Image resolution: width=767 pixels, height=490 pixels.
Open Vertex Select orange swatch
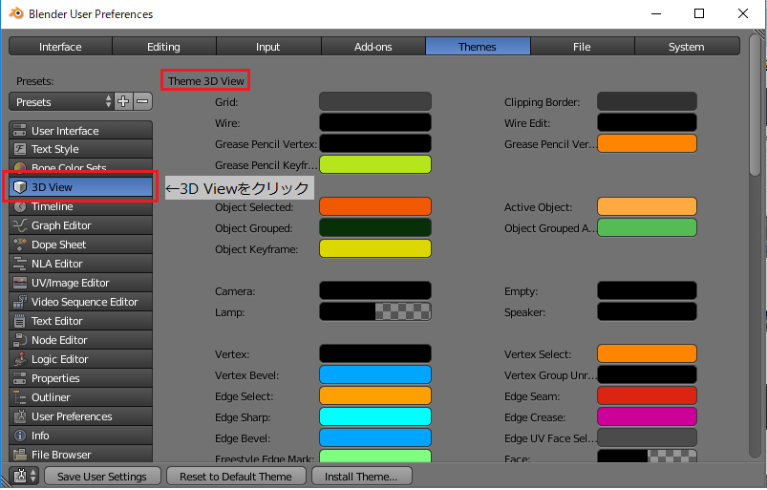point(647,353)
